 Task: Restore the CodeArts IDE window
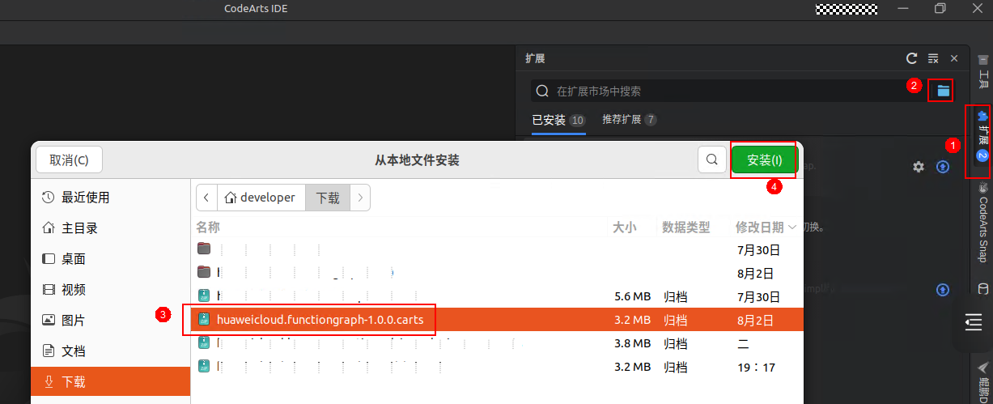pos(940,8)
